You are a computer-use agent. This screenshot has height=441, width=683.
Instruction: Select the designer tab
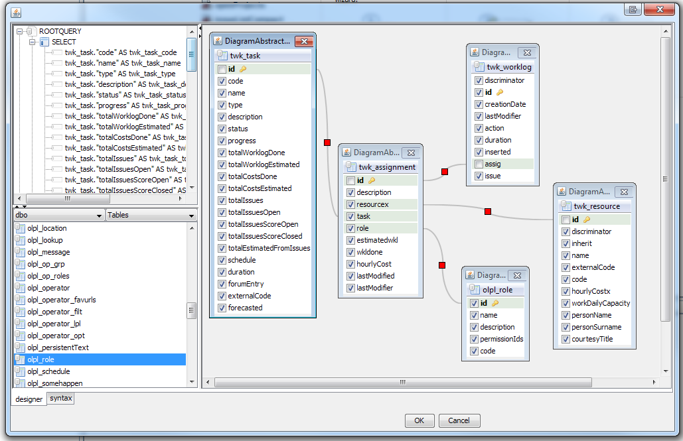(x=29, y=399)
